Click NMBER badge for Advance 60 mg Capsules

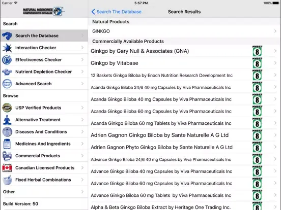click(257, 183)
